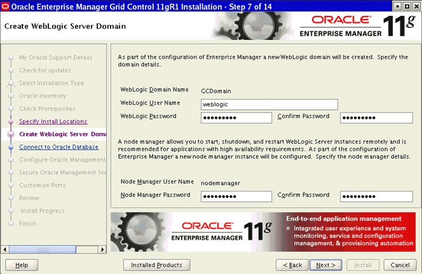Click the step panel scrollbar left arrow
The image size is (422, 274).
tap(4, 249)
